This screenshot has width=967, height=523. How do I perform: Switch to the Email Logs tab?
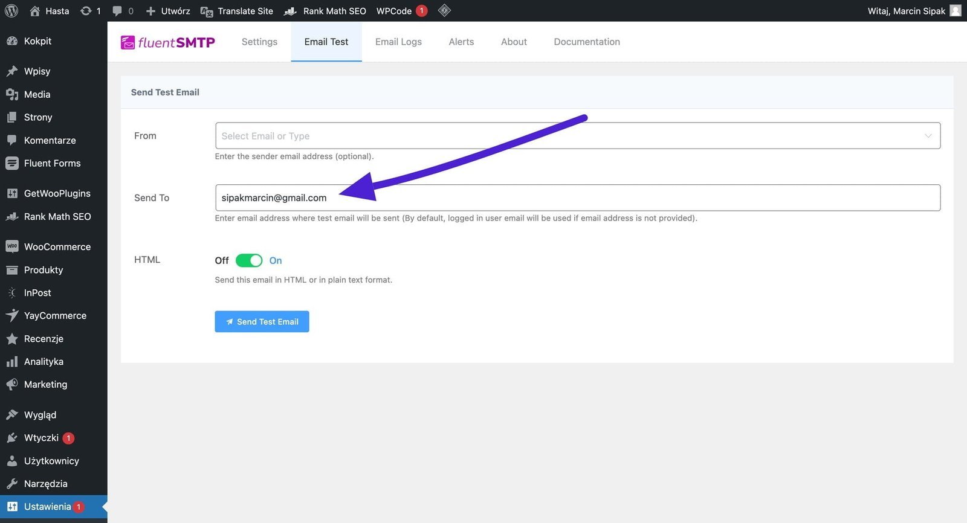pyautogui.click(x=398, y=42)
